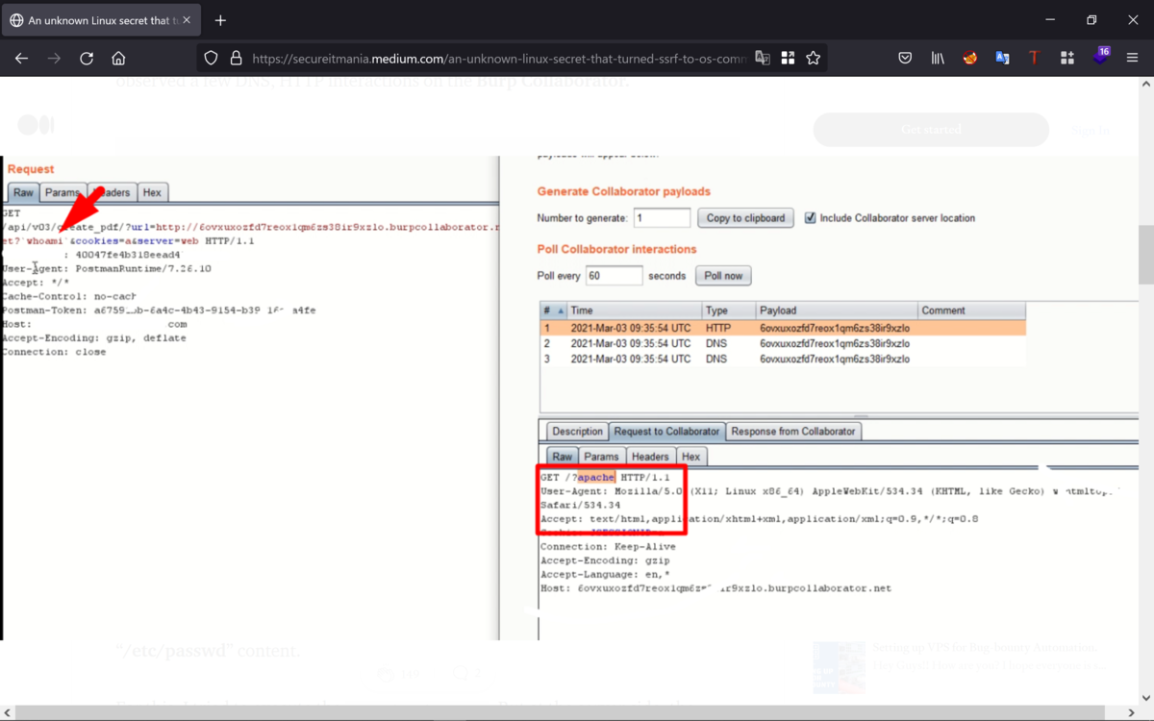Save page to Pocket
The height and width of the screenshot is (721, 1154).
click(905, 59)
